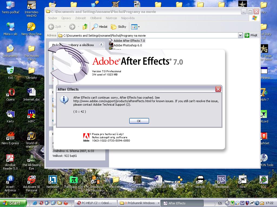
Task: Close the After Effects error dialog
Action: click(x=218, y=89)
